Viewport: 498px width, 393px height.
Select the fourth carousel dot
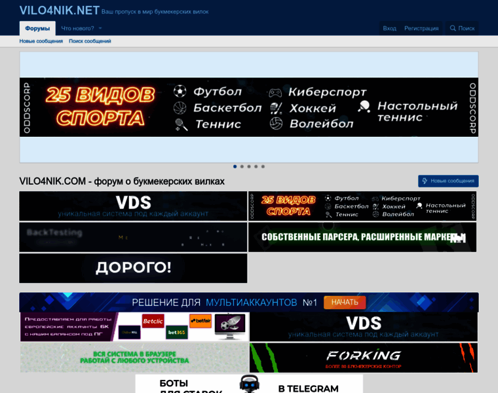(x=256, y=166)
